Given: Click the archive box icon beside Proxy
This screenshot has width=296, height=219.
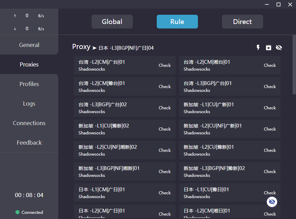Looking at the screenshot, I should coord(269,48).
